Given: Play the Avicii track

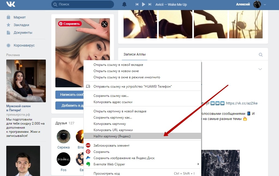Looking at the screenshot, I should 143,4.
